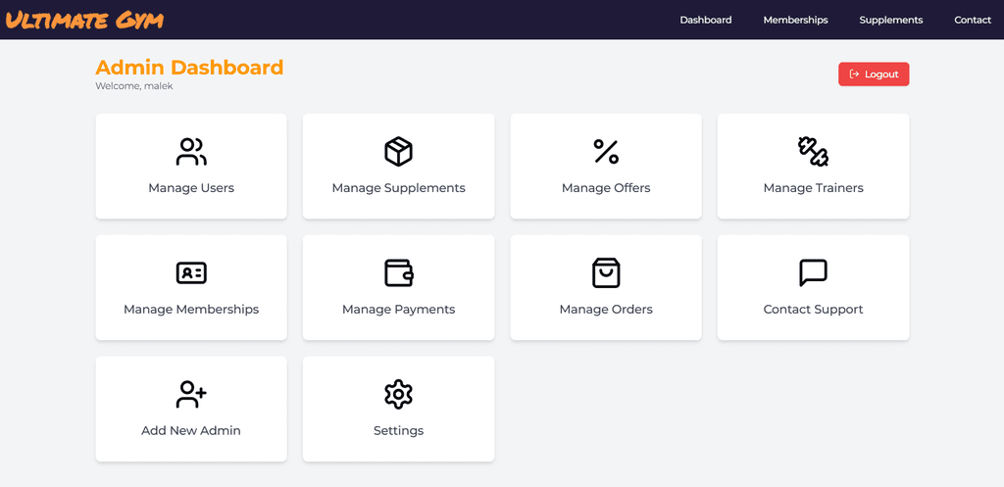Image resolution: width=1004 pixels, height=487 pixels.
Task: Open Dashboard in the top navigation
Action: [706, 20]
